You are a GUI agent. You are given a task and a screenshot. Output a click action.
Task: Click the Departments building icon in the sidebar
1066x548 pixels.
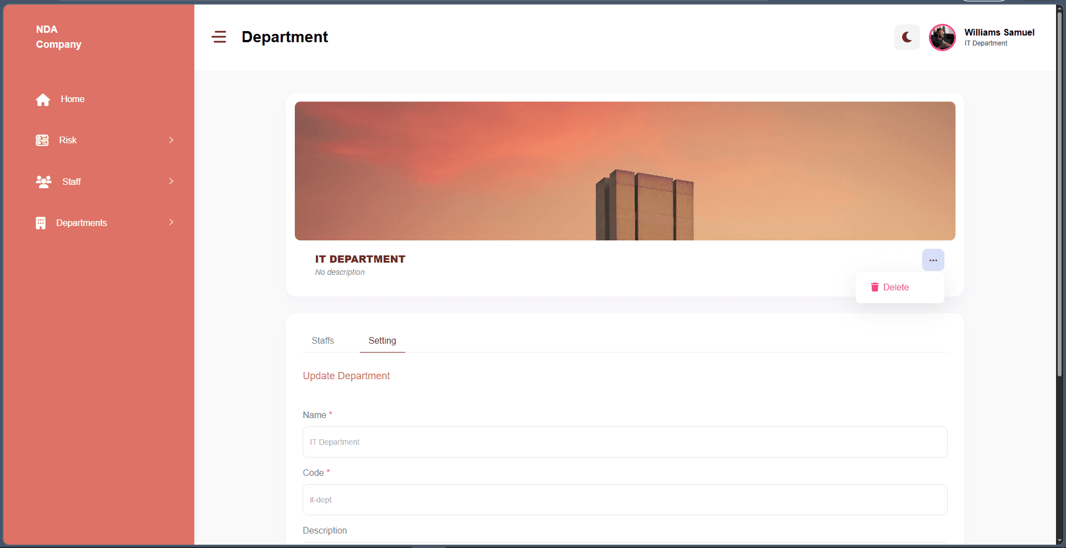tap(41, 223)
